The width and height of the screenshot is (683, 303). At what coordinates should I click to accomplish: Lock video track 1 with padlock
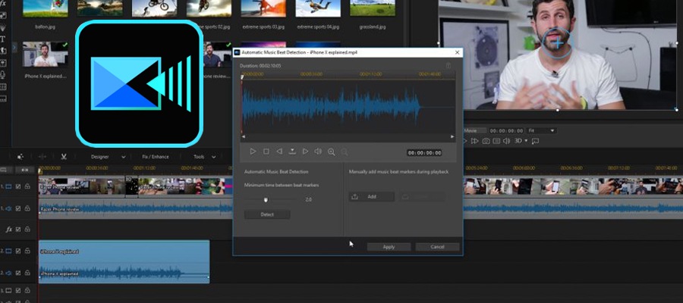(x=27, y=186)
